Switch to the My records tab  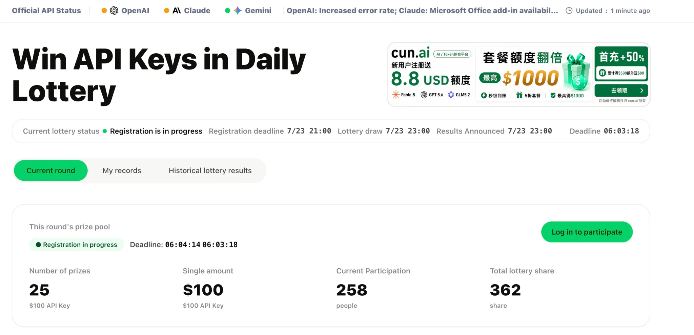[122, 171]
